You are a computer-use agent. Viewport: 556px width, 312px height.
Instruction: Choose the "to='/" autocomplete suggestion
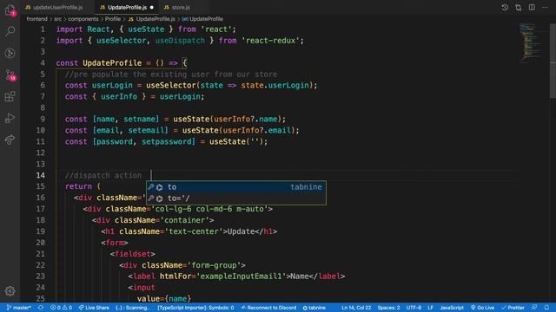coord(236,198)
